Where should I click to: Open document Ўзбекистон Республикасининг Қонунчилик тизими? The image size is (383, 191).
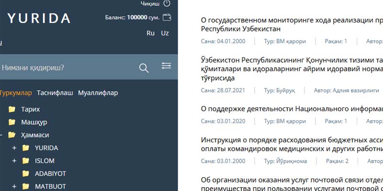[x=292, y=69]
